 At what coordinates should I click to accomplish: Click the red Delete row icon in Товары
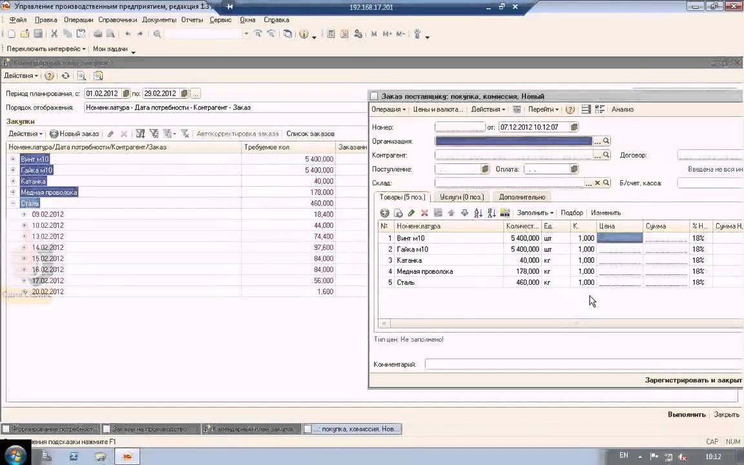(x=425, y=213)
